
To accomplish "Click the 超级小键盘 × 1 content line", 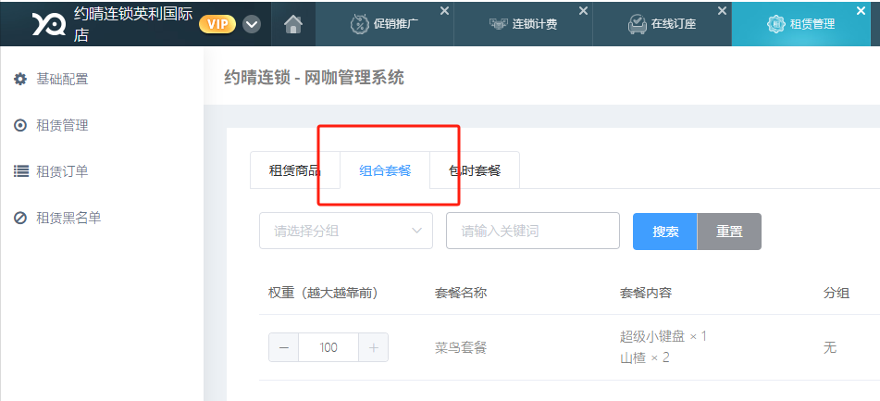I will (x=663, y=336).
